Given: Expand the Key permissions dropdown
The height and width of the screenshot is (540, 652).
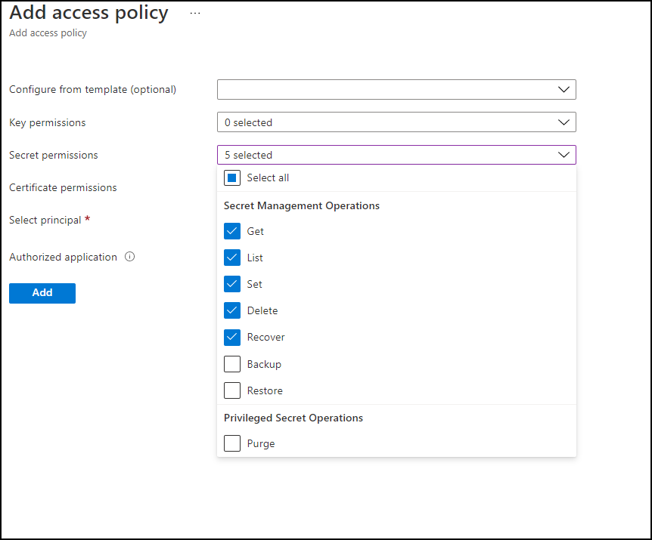Looking at the screenshot, I should [x=396, y=122].
